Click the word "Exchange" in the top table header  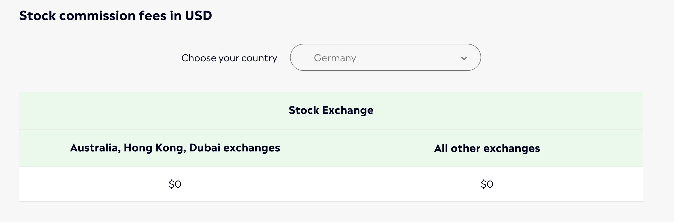(x=348, y=110)
